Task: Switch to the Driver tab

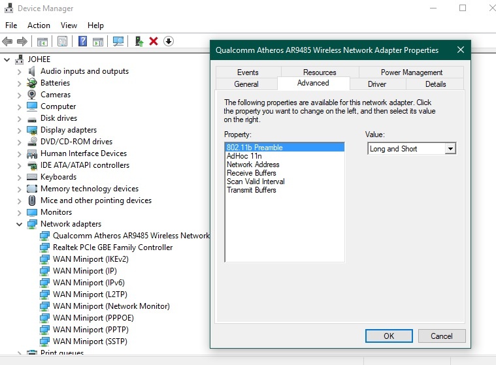Action: click(x=377, y=84)
